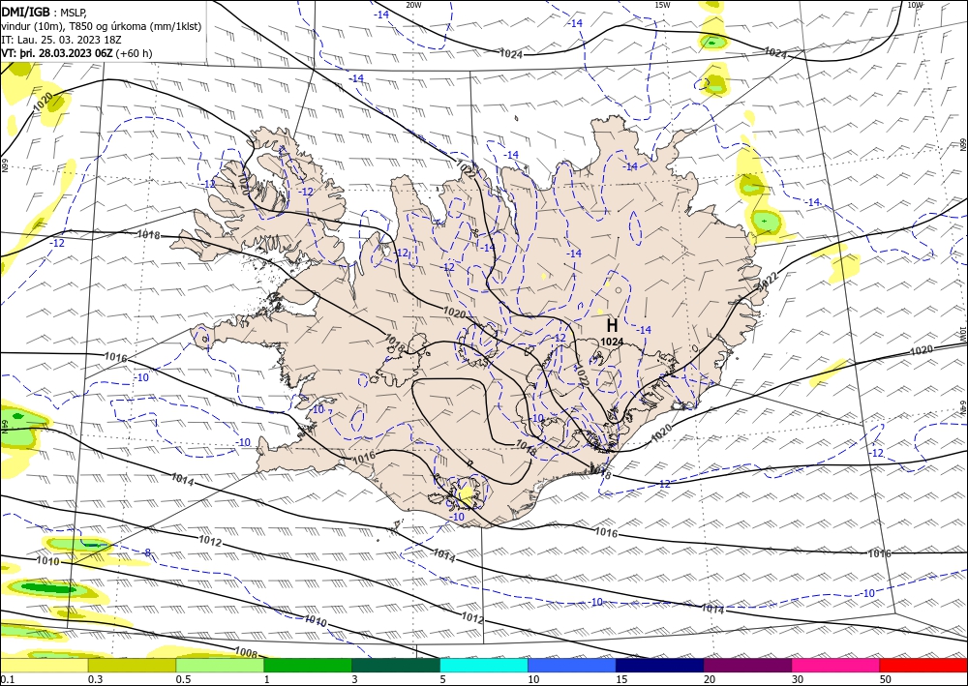This screenshot has height=686, width=968.
Task: Select the 'IT: Lau. 25. 03. 2023 18Z' text
Action: (x=61, y=40)
